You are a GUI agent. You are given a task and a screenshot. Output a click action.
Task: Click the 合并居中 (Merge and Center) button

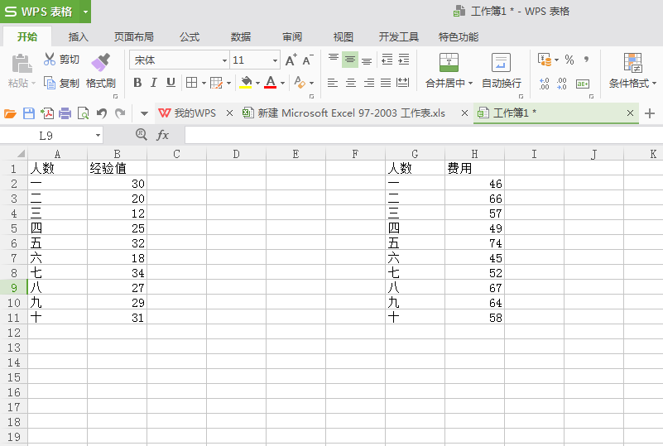pyautogui.click(x=449, y=72)
